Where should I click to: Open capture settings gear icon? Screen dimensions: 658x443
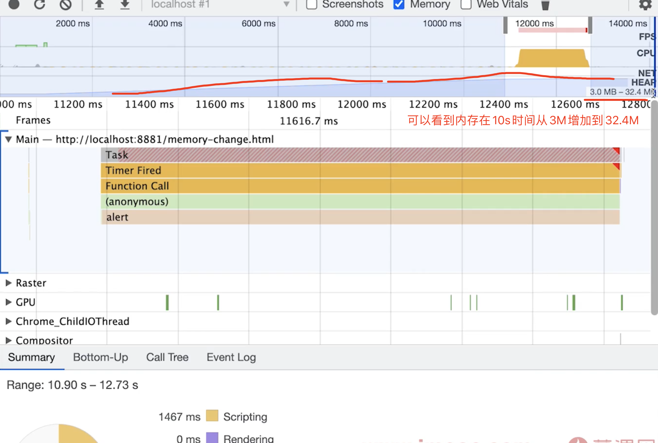point(645,5)
